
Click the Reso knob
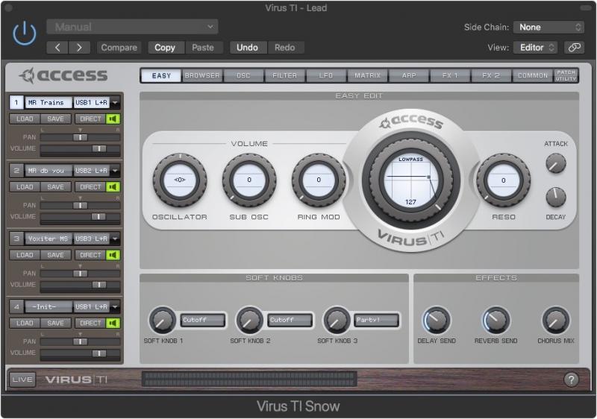pyautogui.click(x=503, y=180)
